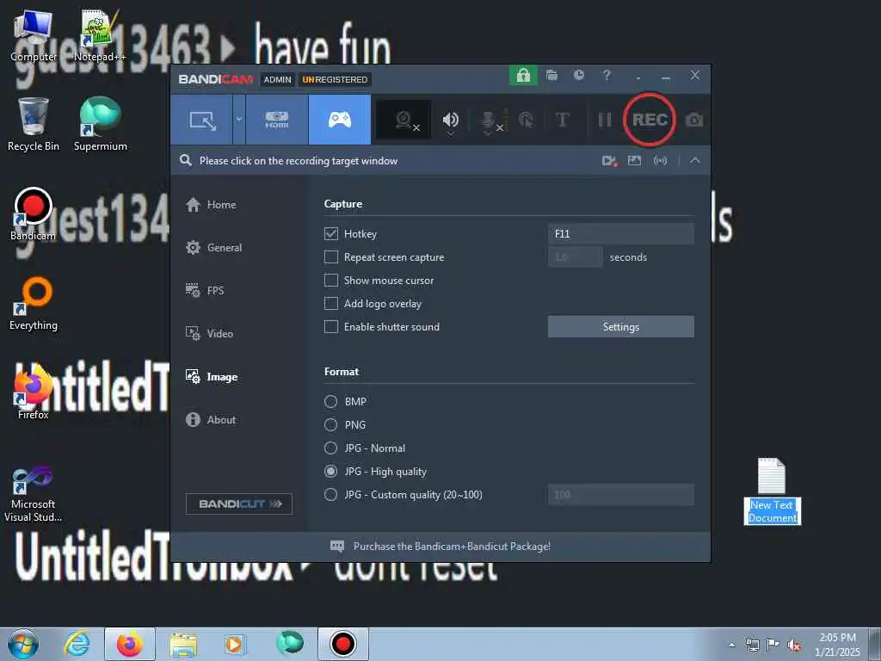
Task: Click the image list icon in search bar
Action: tap(634, 161)
